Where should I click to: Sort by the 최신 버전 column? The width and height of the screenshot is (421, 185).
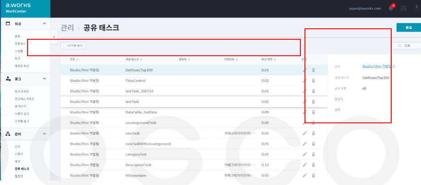(x=268, y=59)
